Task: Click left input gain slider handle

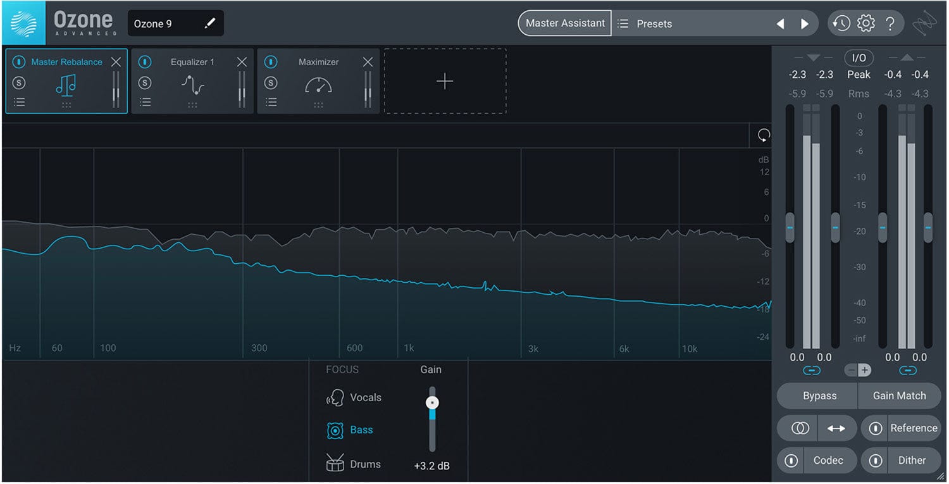Action: click(790, 227)
